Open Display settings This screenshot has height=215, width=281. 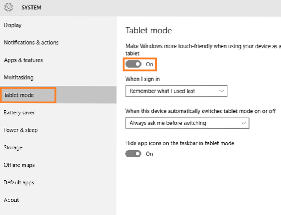(12, 25)
